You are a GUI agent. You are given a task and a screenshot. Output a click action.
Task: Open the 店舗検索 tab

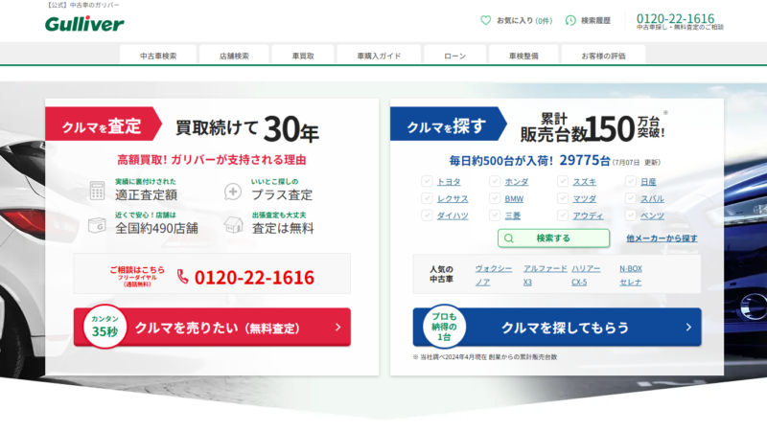234,56
